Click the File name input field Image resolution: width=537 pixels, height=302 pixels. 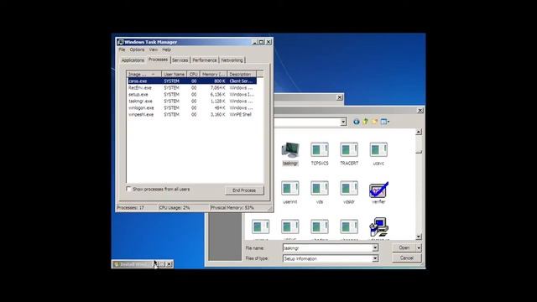click(327, 247)
